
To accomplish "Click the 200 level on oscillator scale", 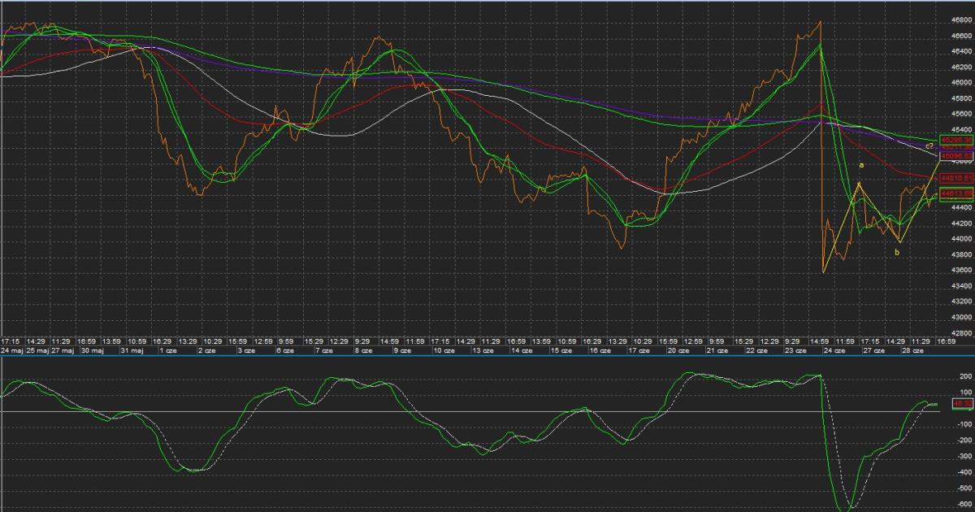I will pos(965,377).
